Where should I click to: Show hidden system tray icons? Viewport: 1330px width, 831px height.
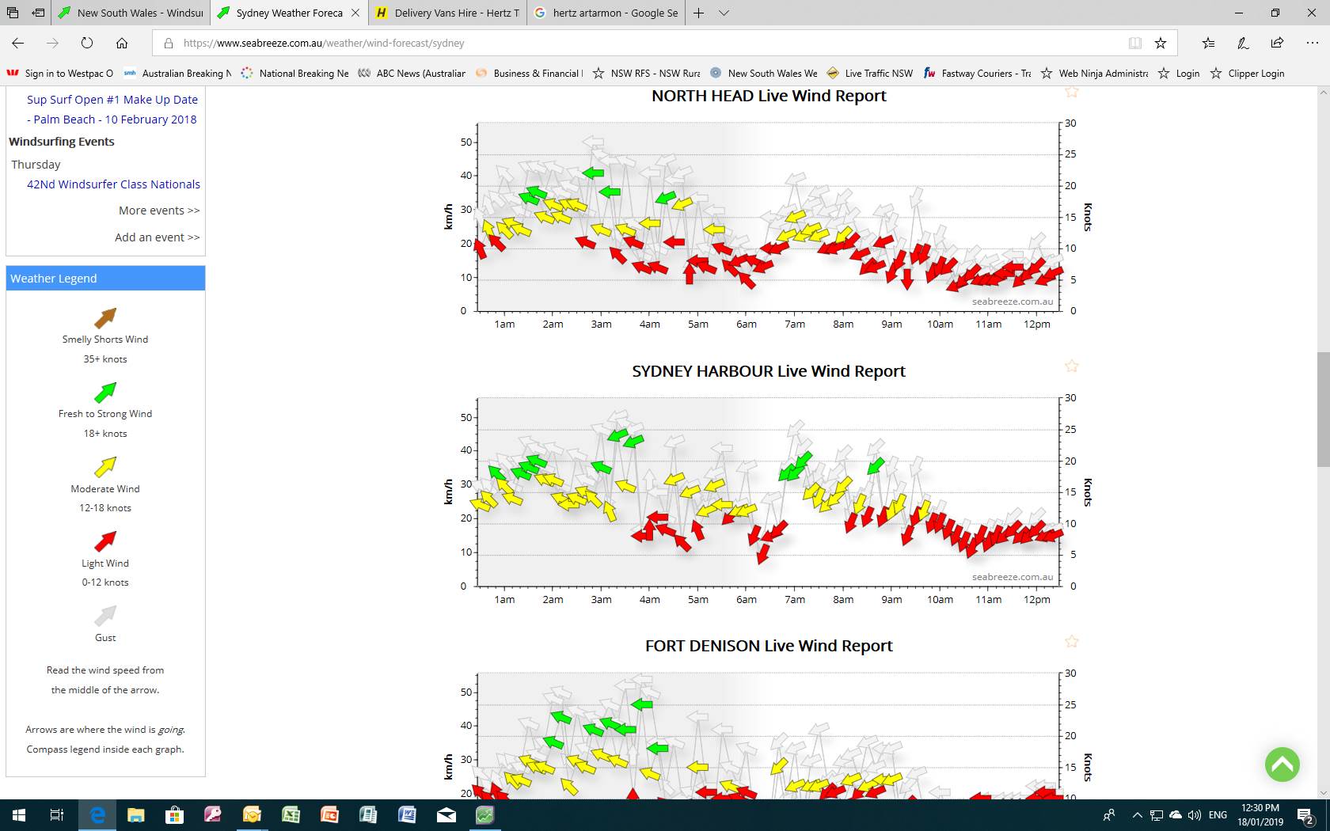point(1137,815)
